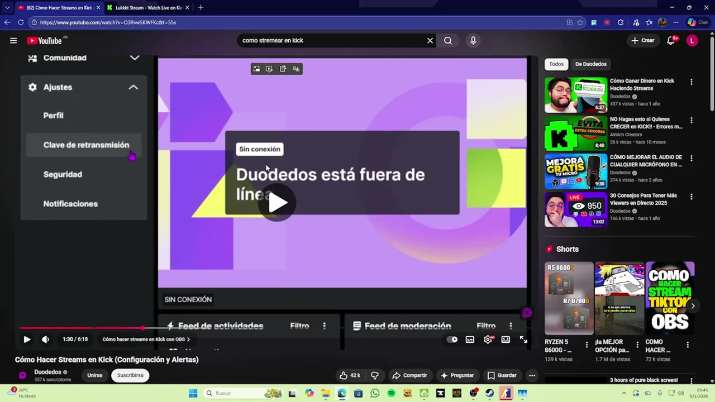Image resolution: width=715 pixels, height=402 pixels.
Task: Open the Duodedos channel name link
Action: tap(48, 372)
